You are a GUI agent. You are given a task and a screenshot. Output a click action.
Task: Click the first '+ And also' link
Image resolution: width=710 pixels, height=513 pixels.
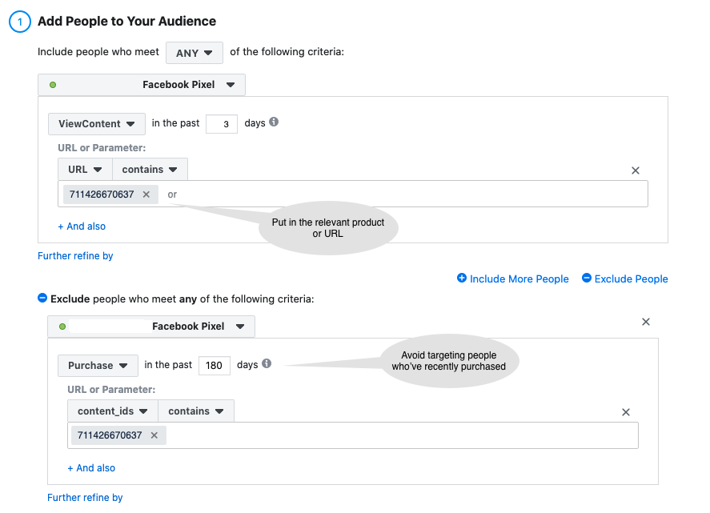click(82, 226)
